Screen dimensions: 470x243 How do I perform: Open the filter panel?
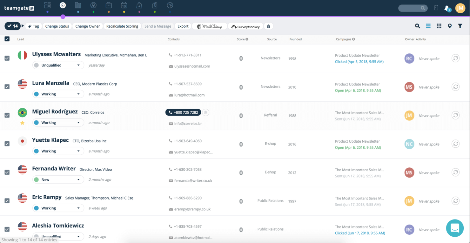click(x=460, y=26)
